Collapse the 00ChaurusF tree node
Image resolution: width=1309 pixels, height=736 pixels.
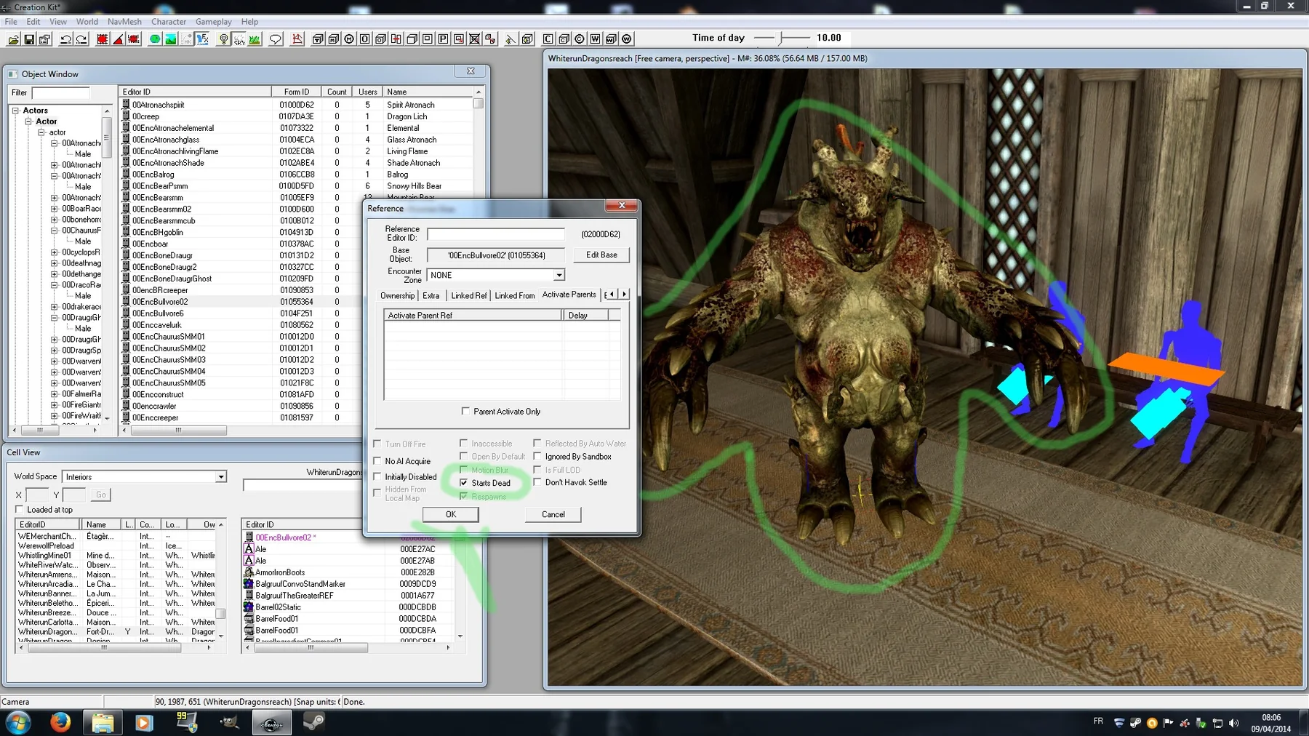(55, 231)
